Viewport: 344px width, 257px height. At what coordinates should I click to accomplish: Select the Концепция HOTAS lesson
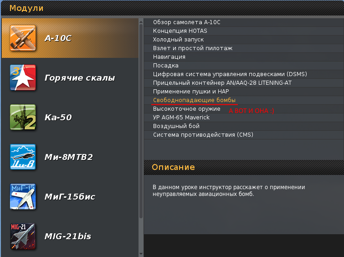click(x=180, y=31)
